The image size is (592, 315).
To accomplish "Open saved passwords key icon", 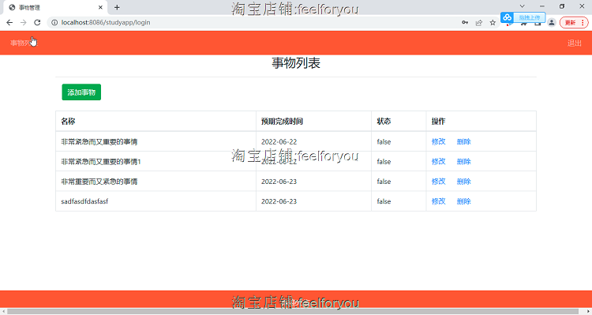I will [x=465, y=23].
